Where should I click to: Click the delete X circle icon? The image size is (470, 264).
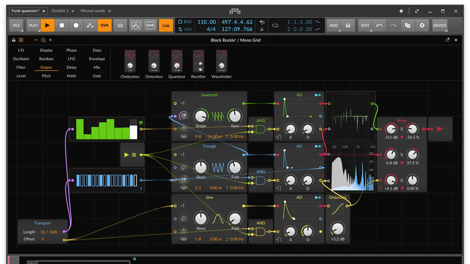pyautogui.click(x=422, y=25)
